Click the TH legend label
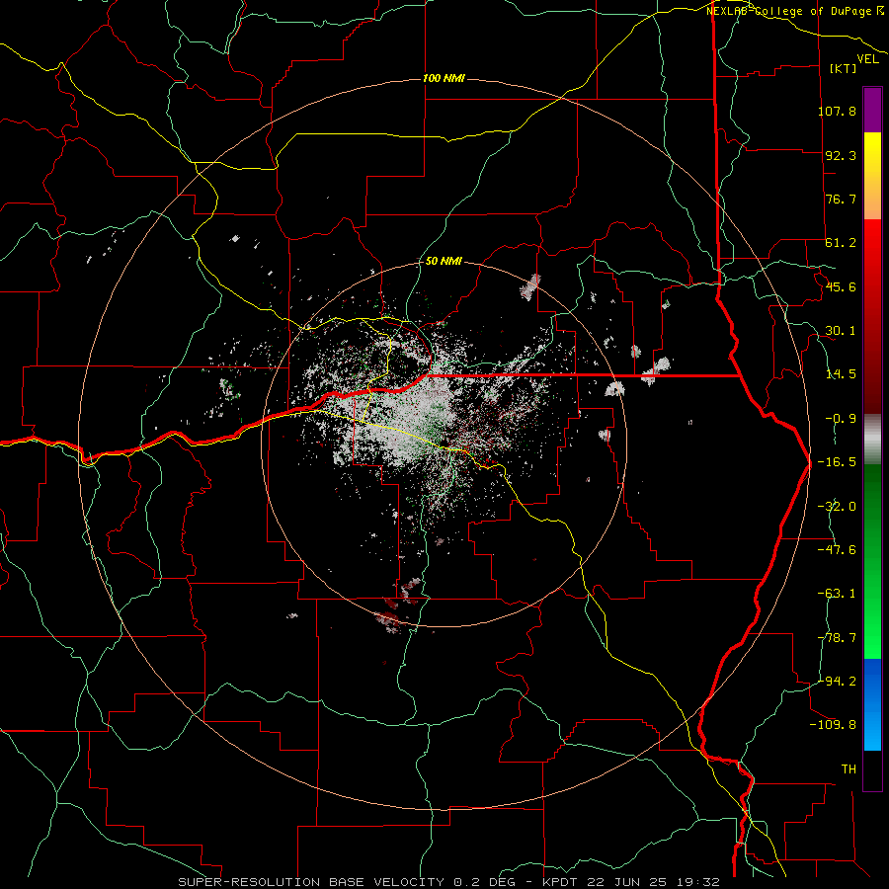 coord(849,769)
